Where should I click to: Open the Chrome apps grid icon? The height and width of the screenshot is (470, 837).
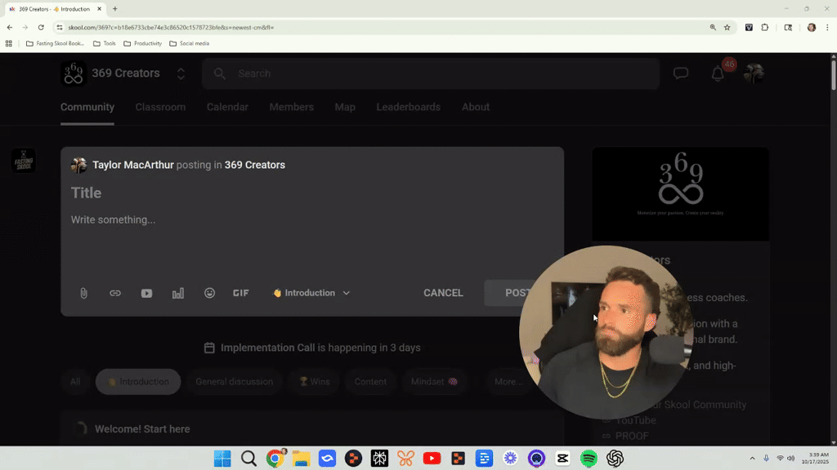tap(8, 44)
